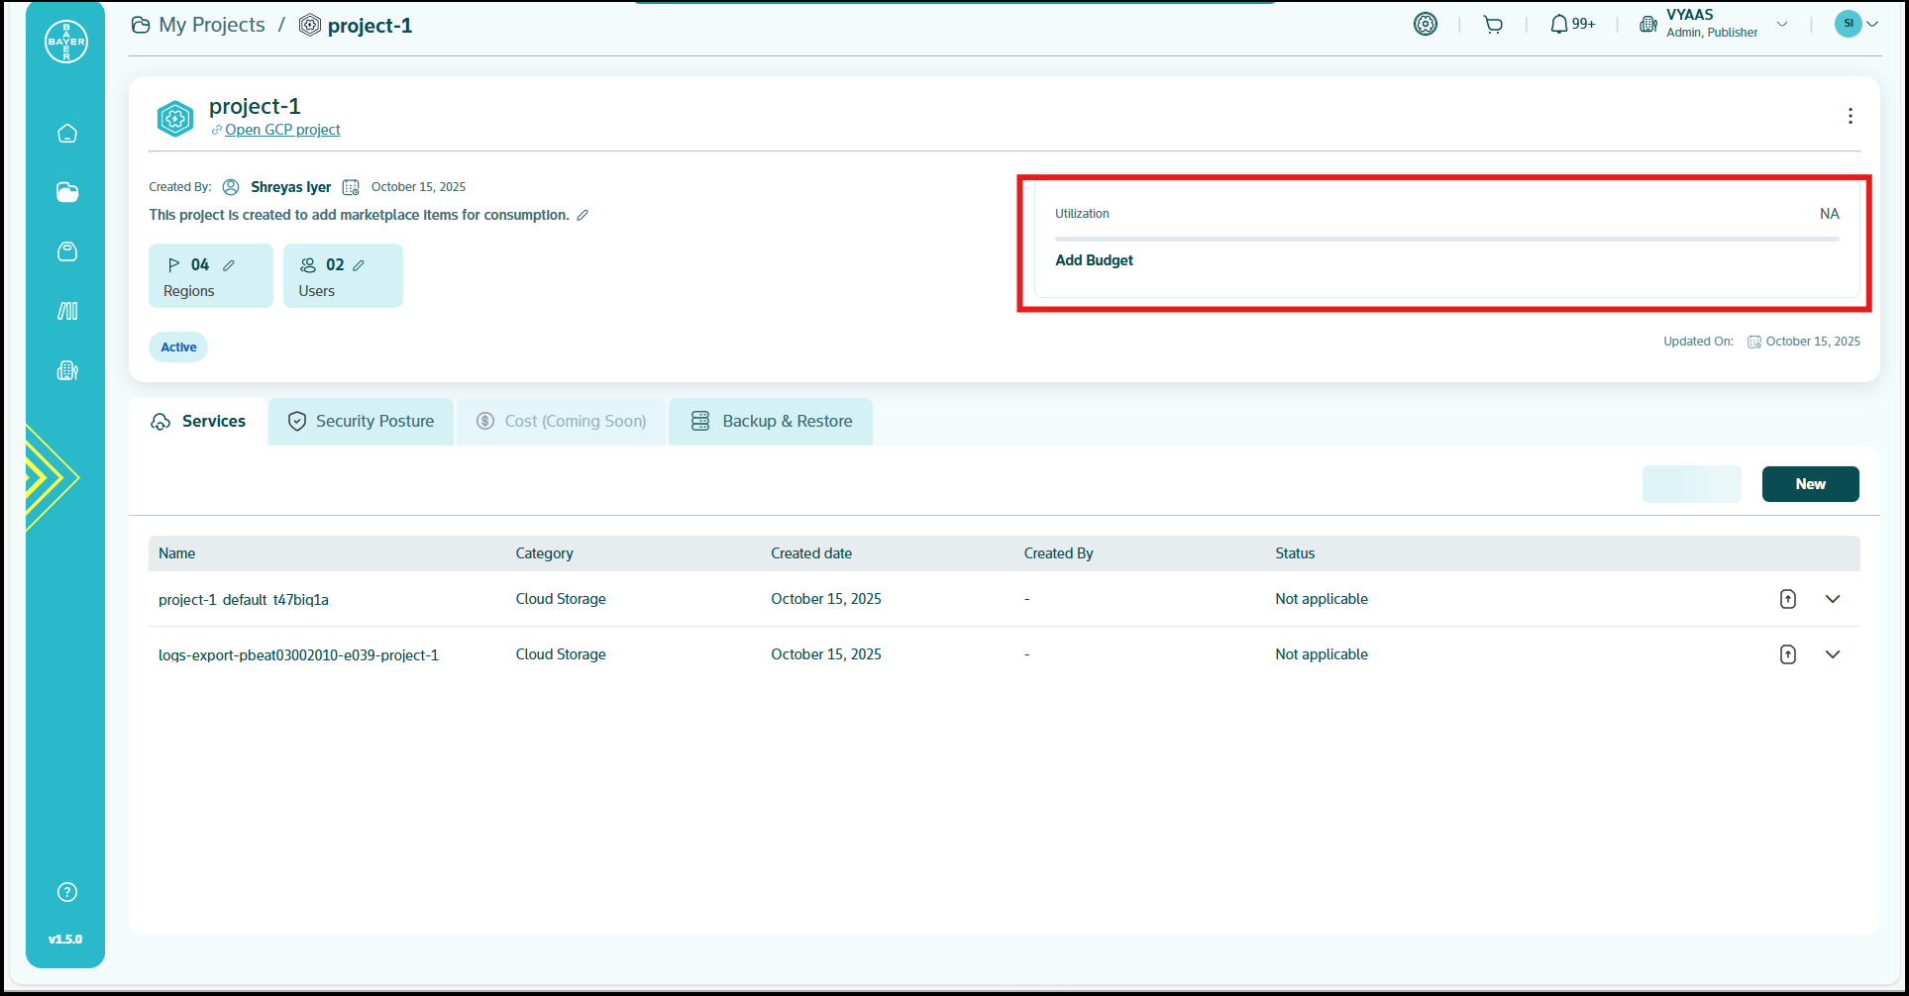This screenshot has width=1909, height=996.
Task: Open the VYAAS organization dropdown
Action: point(1781,25)
